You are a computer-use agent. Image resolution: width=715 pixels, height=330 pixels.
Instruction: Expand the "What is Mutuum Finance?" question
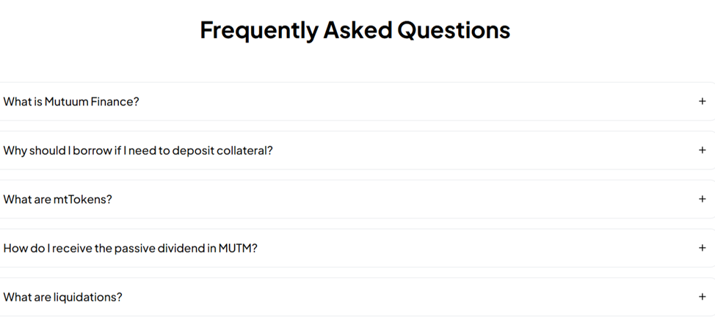[x=71, y=102]
